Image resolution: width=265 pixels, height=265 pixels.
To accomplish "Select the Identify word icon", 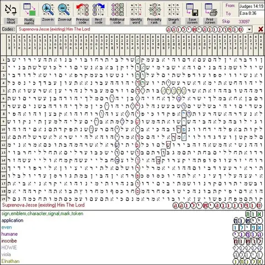I will pyautogui.click(x=136, y=9).
